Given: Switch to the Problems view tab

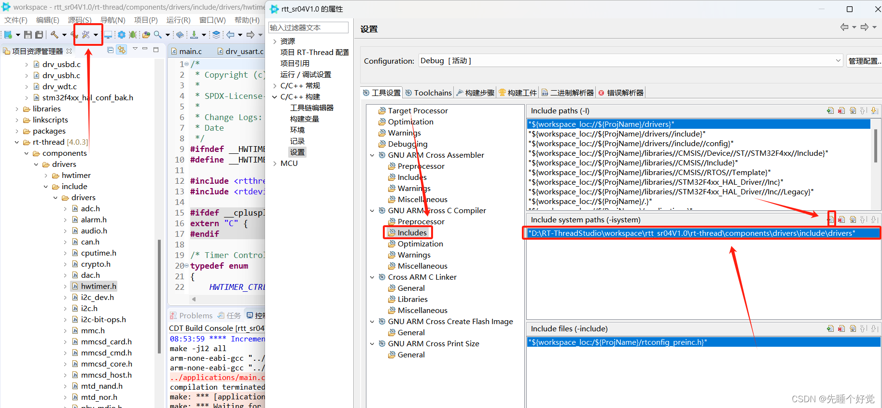Looking at the screenshot, I should coord(191,315).
